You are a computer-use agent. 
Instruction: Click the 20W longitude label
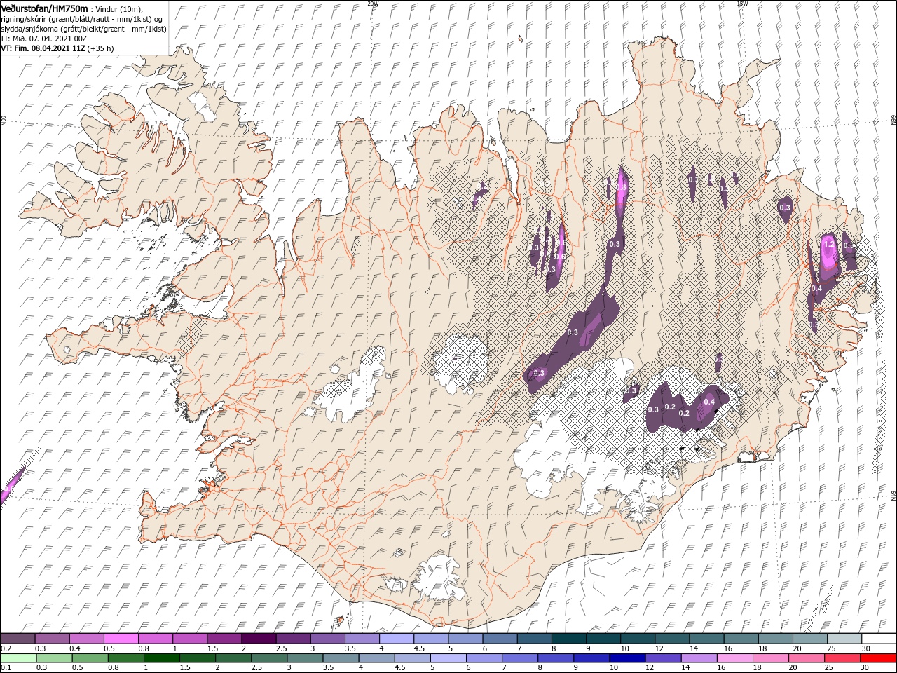coord(373,4)
